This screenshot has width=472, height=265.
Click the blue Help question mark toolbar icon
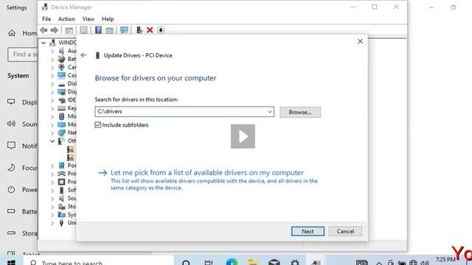click(98, 30)
